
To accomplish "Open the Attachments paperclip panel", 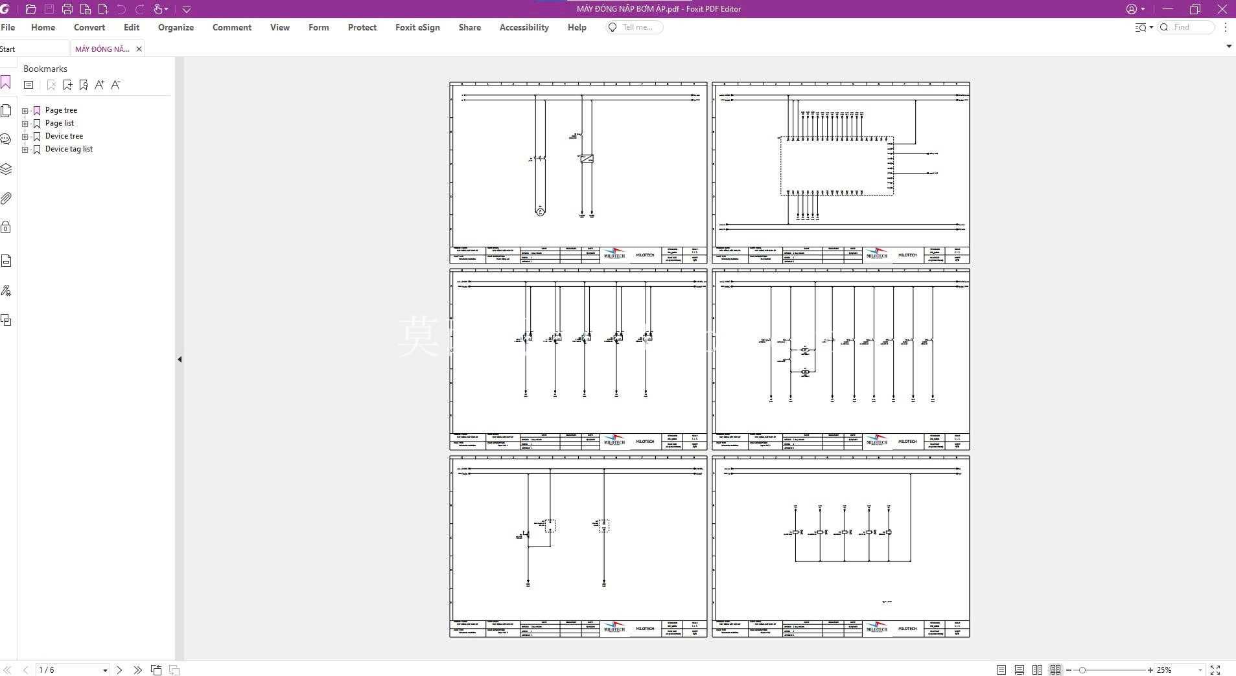I will coord(6,198).
